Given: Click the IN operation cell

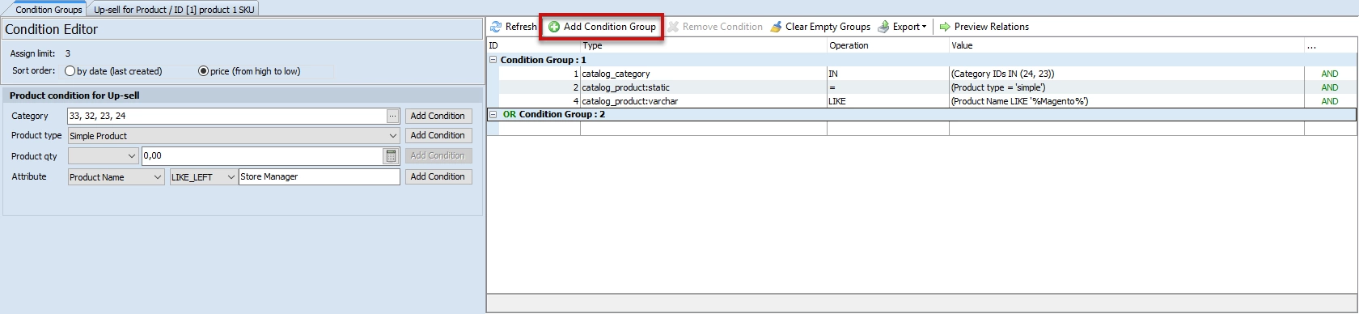Looking at the screenshot, I should coord(888,74).
